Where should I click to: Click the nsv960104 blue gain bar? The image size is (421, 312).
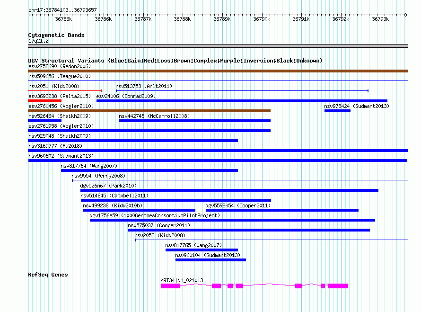pyautogui.click(x=211, y=260)
